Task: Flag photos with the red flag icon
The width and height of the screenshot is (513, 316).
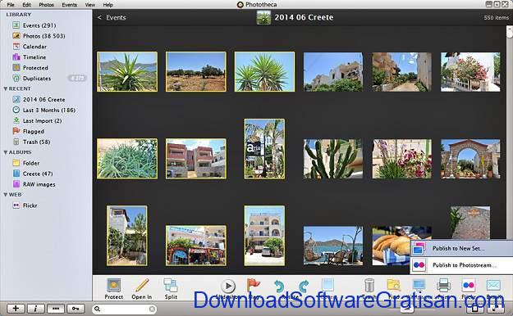Action: (x=253, y=286)
